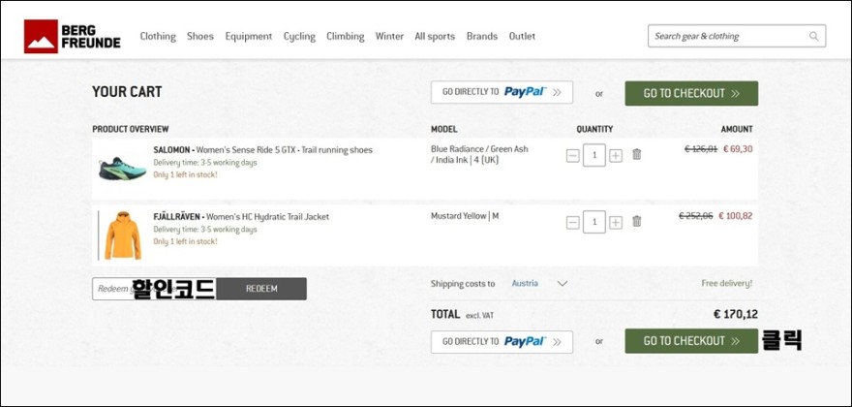Open the Clothing menu
This screenshot has height=407, width=852.
pos(158,37)
